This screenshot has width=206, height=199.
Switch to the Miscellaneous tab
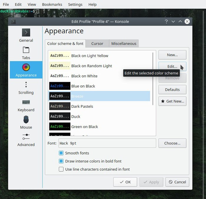coord(124,44)
